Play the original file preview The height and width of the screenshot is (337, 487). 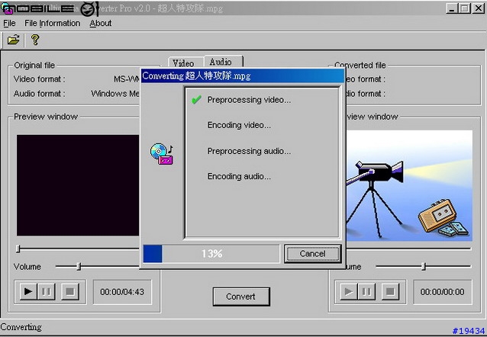point(28,291)
